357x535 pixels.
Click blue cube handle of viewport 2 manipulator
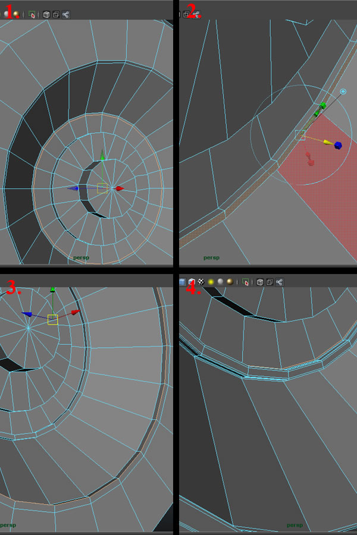tap(338, 146)
